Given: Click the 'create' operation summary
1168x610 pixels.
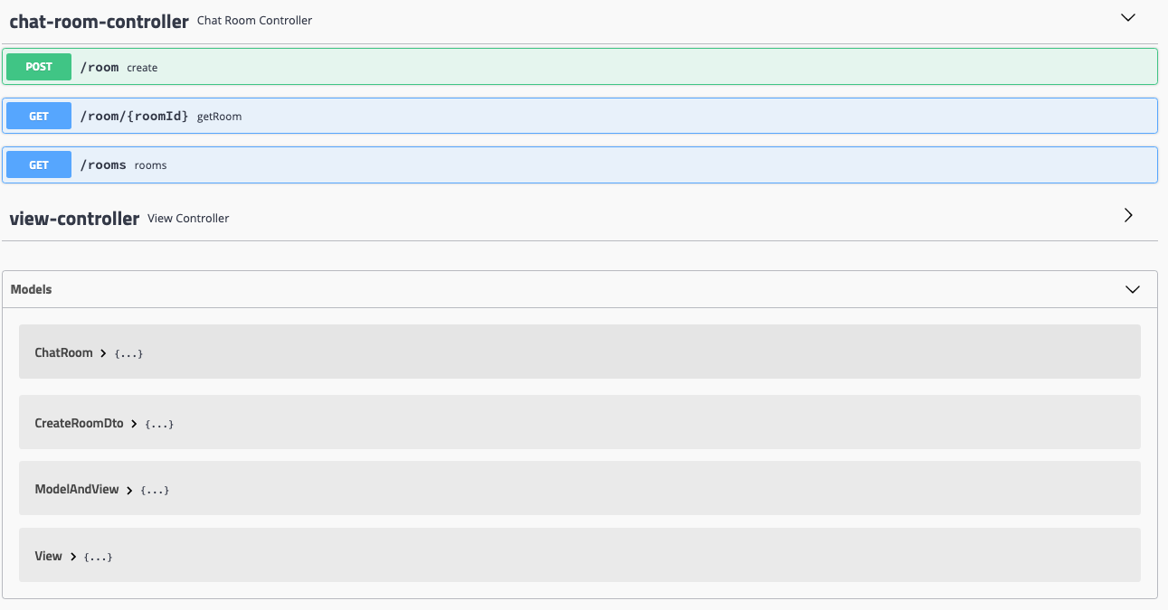Looking at the screenshot, I should tap(142, 68).
